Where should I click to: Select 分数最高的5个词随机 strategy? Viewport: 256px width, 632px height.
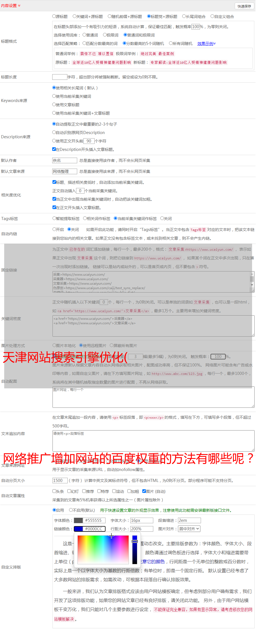point(124,43)
